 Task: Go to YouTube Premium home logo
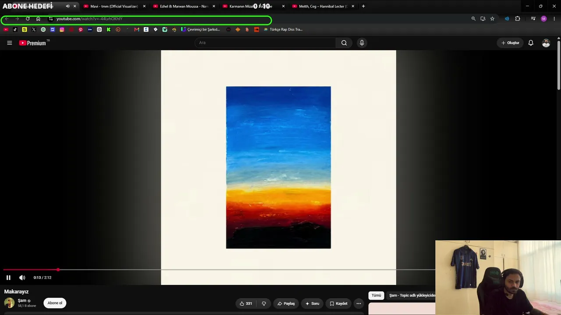(32, 43)
